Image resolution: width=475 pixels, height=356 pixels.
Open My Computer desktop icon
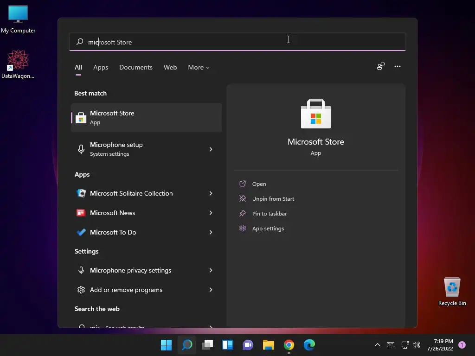(18, 19)
